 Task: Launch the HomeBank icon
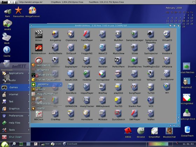[x=87, y=115]
